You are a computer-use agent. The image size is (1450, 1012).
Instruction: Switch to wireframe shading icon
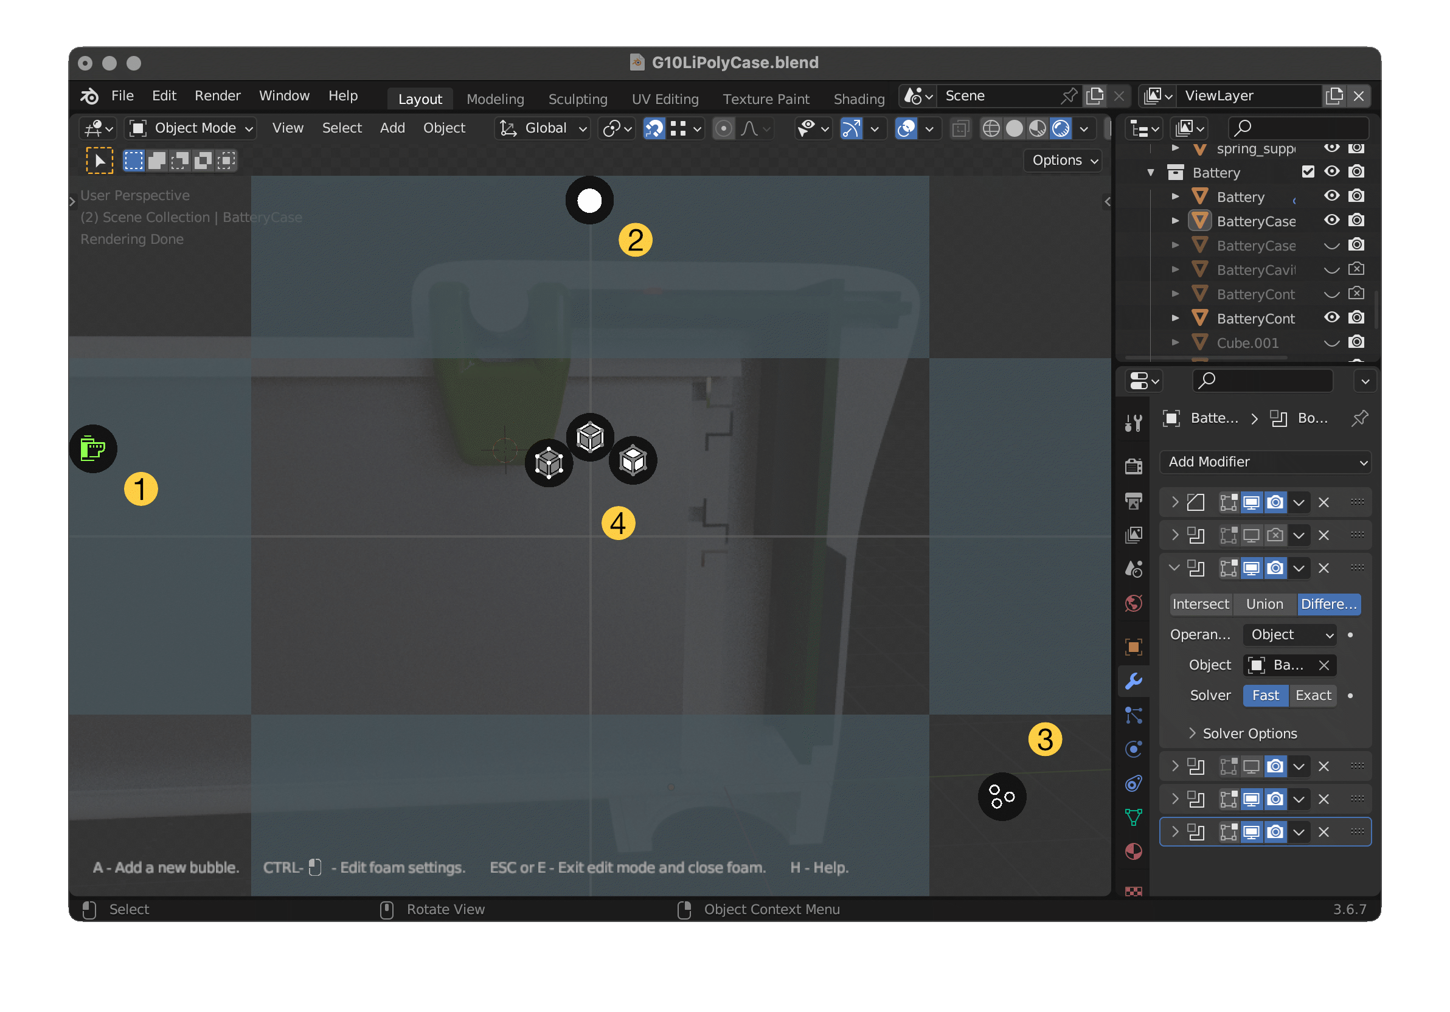(991, 128)
